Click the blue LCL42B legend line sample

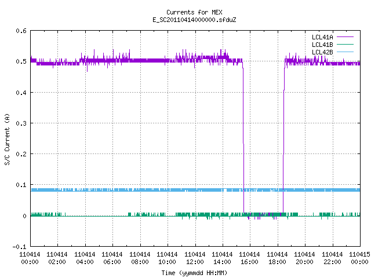point(345,52)
